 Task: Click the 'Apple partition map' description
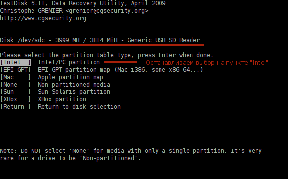tap(70, 77)
